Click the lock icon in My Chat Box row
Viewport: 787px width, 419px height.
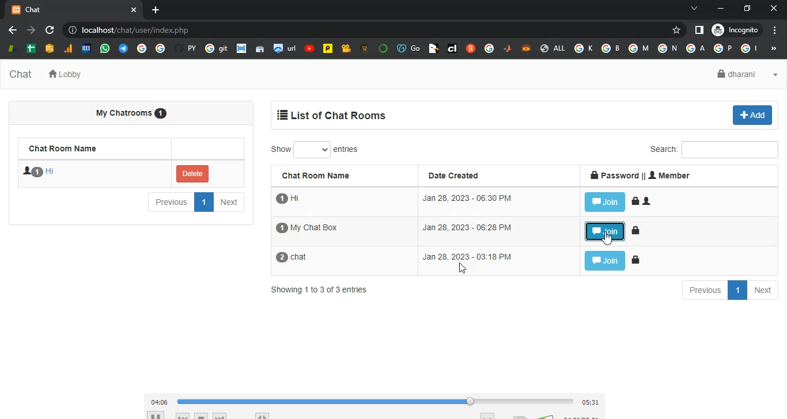pyautogui.click(x=635, y=231)
